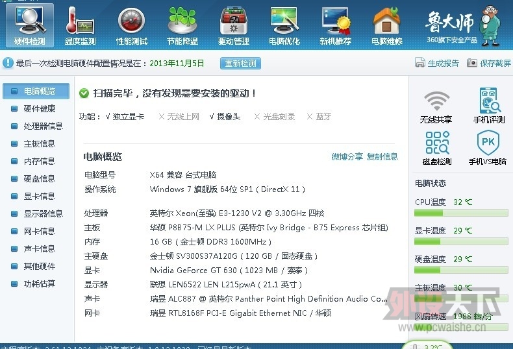
Task: Click the 无线上网 feature item
Action: click(179, 117)
